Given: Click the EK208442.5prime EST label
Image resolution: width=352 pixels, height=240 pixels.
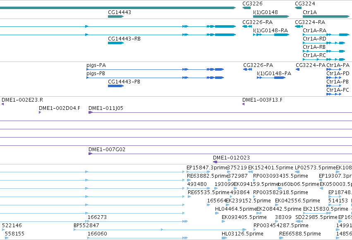Looking at the screenshot, I should (279, 209).
